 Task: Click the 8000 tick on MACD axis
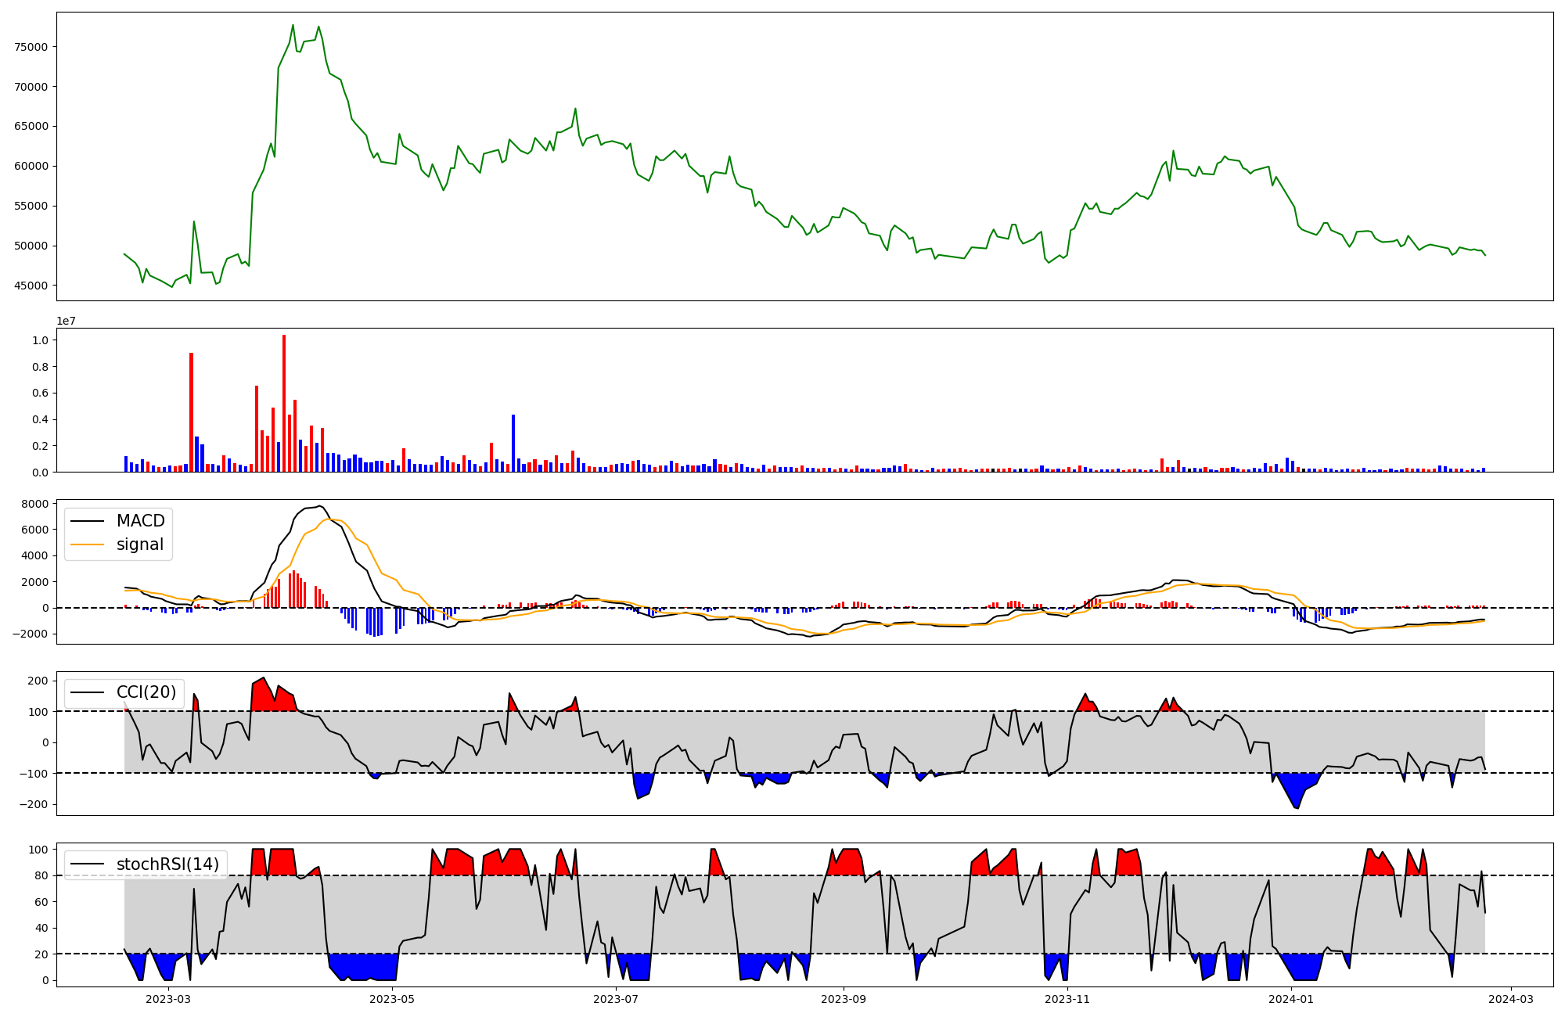pyautogui.click(x=36, y=504)
